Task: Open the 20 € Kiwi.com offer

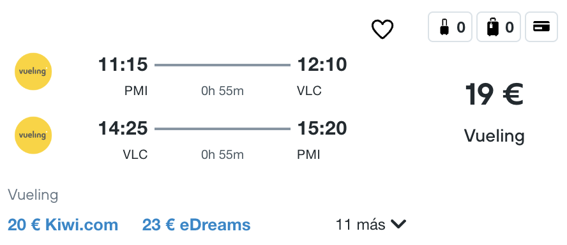Action: pos(63,225)
